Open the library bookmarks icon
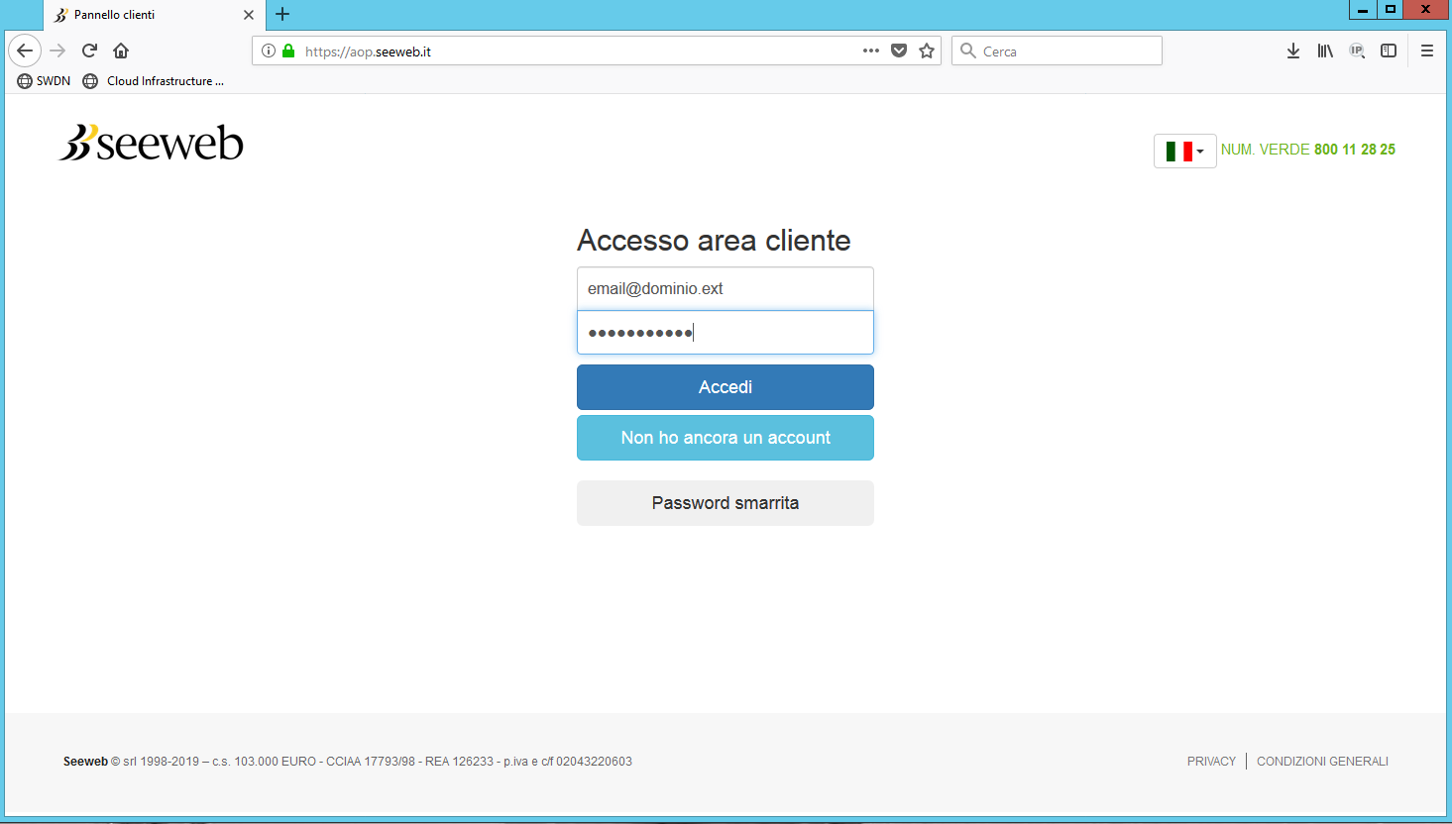 coord(1325,51)
